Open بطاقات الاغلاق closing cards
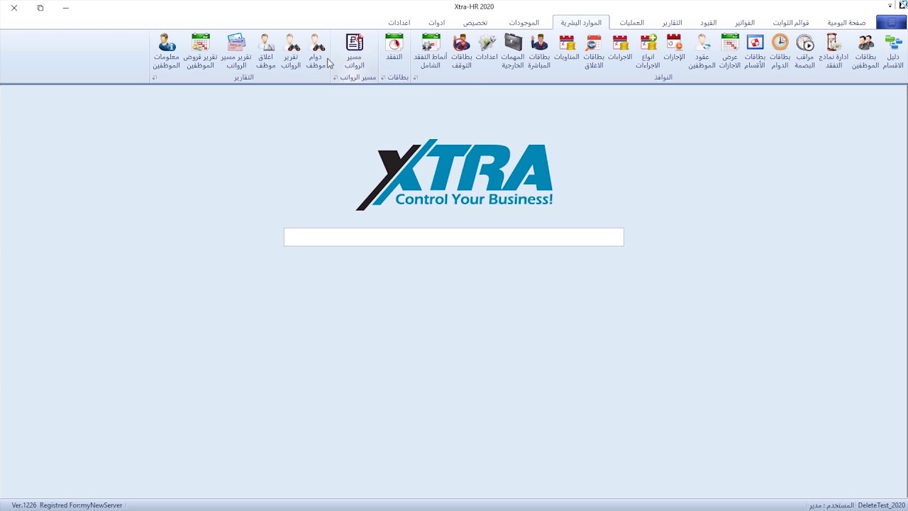Screen dimensions: 908x511 pyautogui.click(x=593, y=51)
